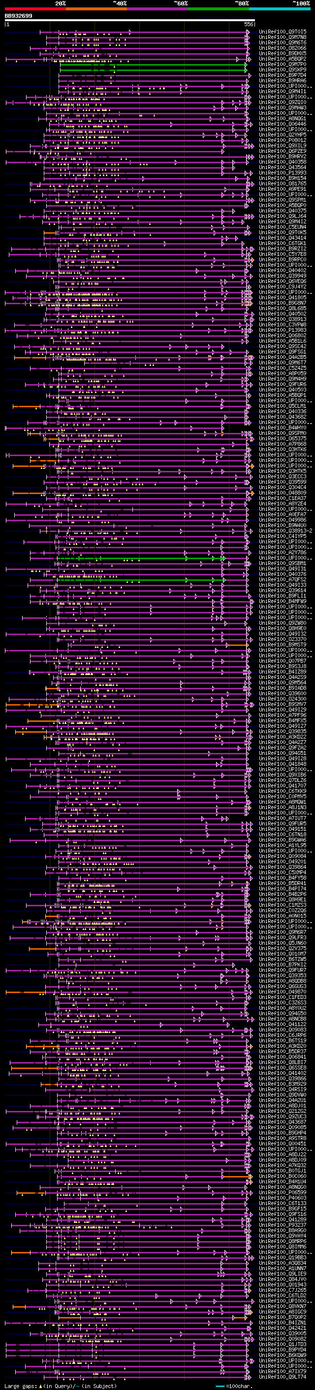Select subject label UniRef100_B9S3J8

pos(283,667)
